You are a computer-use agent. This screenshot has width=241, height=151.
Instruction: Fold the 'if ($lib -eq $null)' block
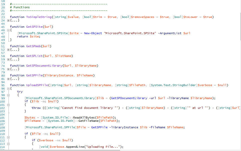tap(8, 105)
